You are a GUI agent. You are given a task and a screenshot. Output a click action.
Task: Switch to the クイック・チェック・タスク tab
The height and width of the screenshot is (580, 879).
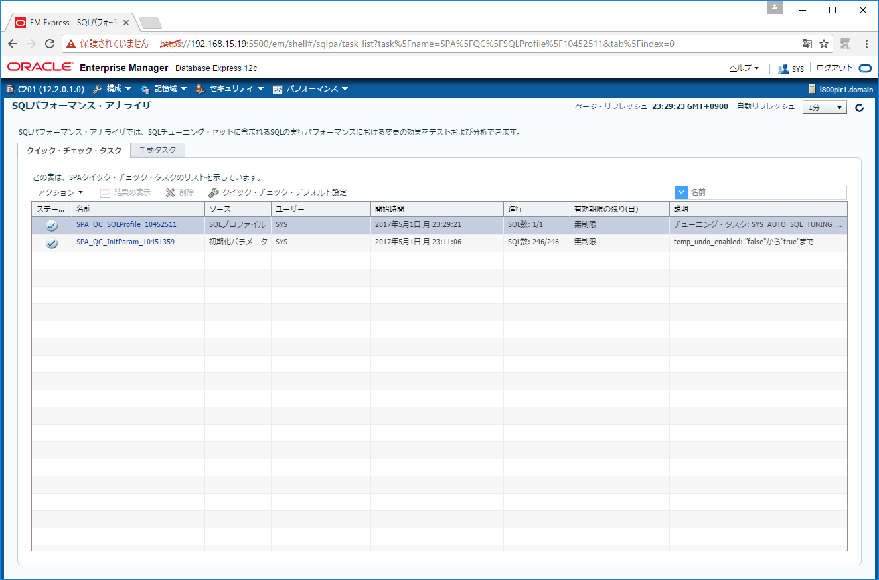tap(74, 151)
